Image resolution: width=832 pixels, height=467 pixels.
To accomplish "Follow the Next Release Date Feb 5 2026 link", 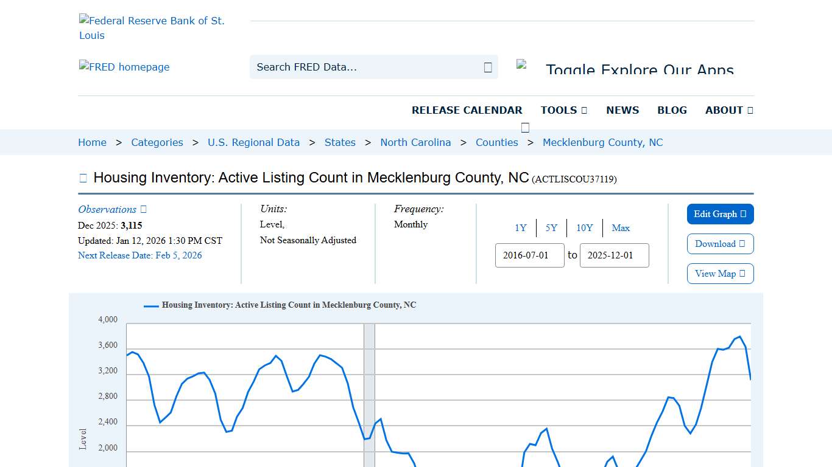I will [x=140, y=255].
